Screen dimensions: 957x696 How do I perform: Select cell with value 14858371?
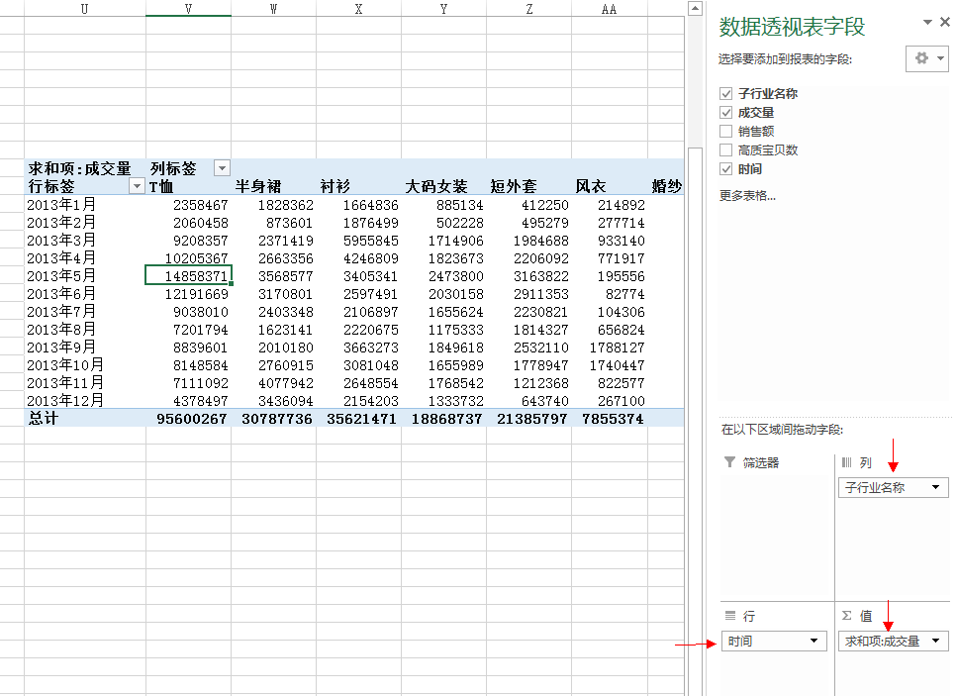pyautogui.click(x=189, y=275)
